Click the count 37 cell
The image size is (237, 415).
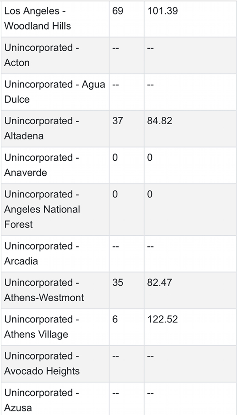pos(118,121)
